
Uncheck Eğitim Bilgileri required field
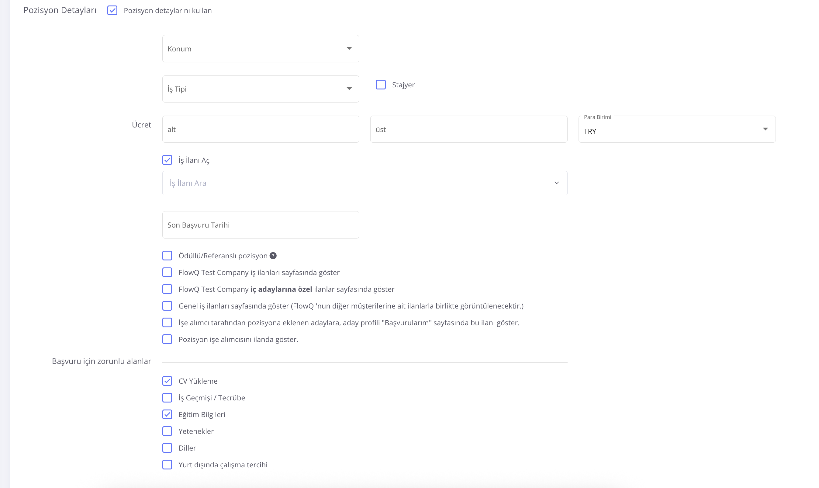[167, 414]
